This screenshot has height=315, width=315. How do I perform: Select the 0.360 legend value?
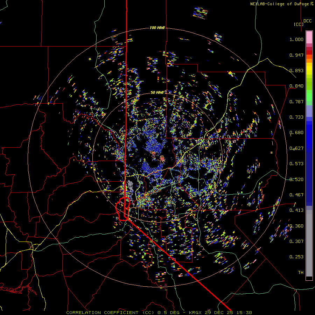pos(296,226)
